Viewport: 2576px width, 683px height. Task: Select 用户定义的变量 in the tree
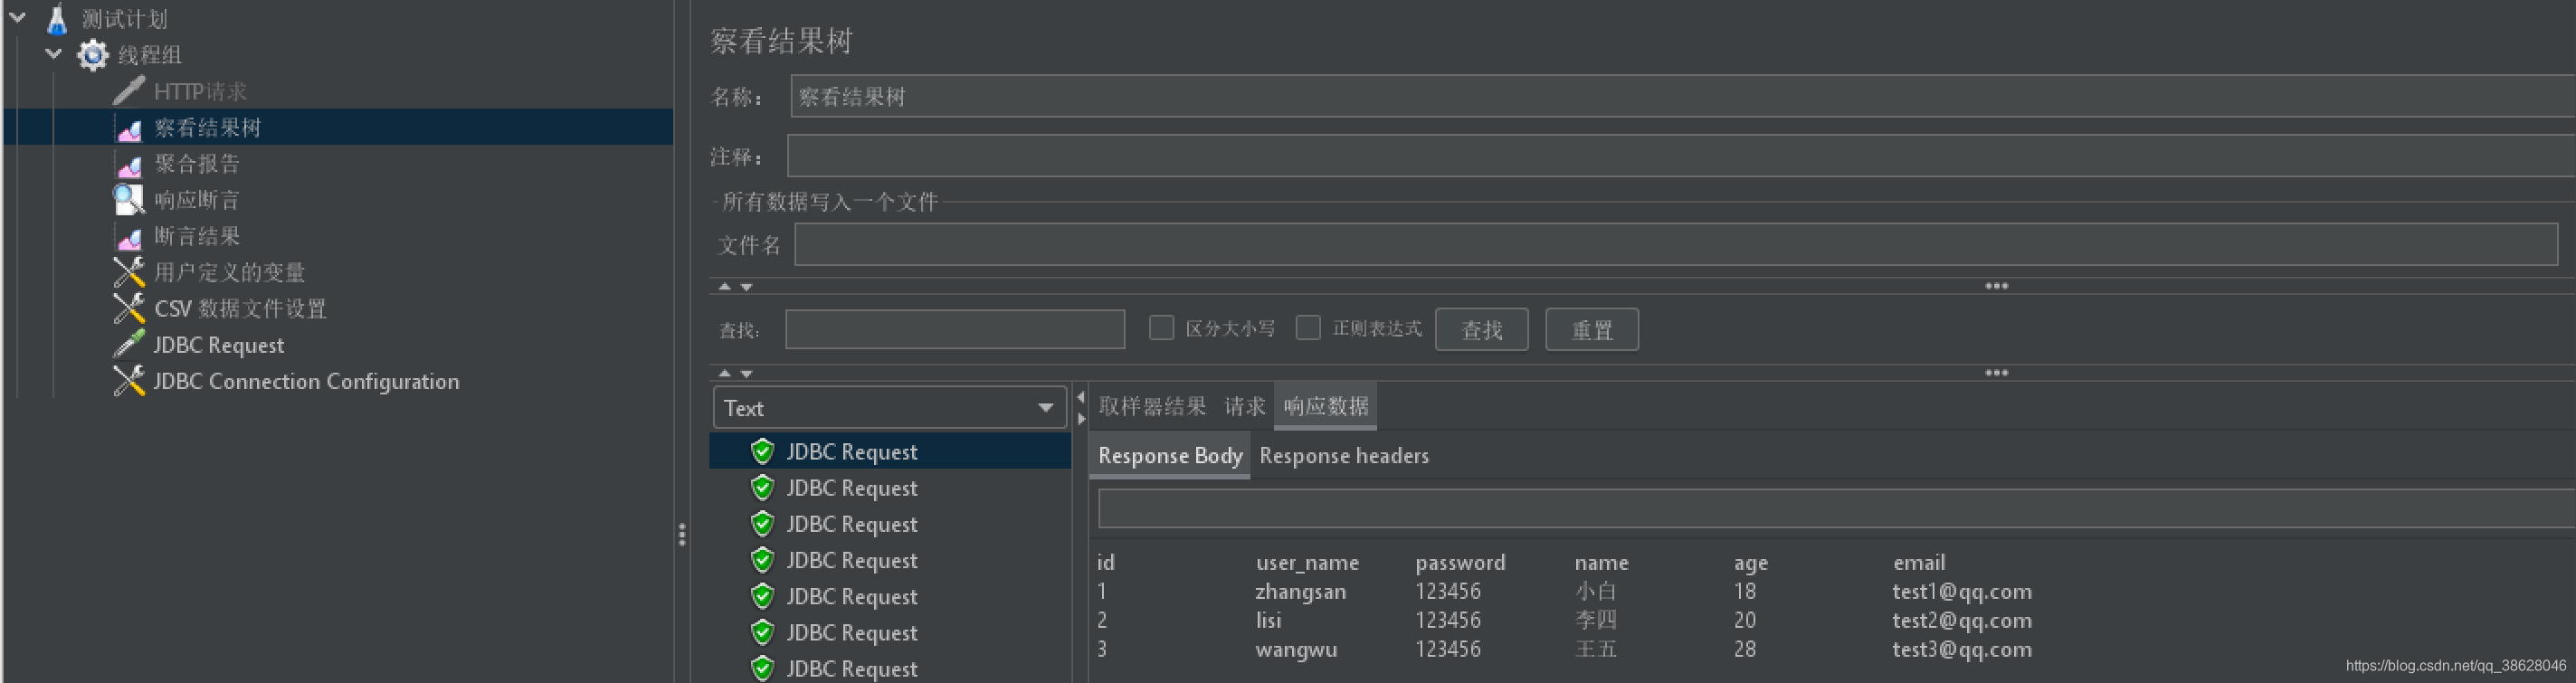click(x=229, y=272)
